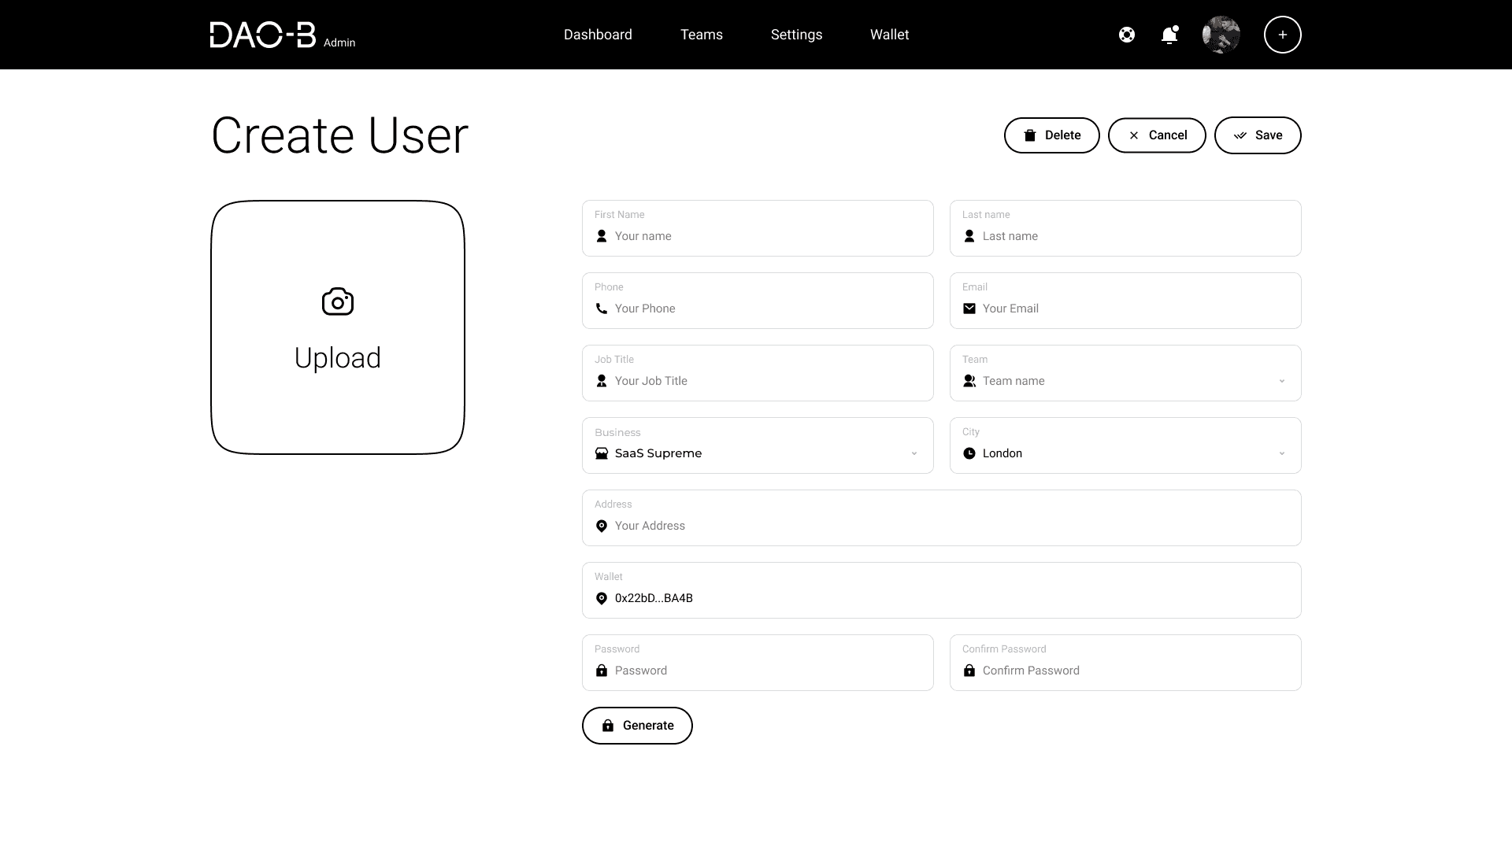Click the location pin in Address field
The height and width of the screenshot is (850, 1512).
pyautogui.click(x=602, y=526)
